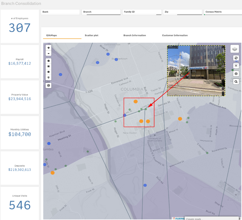Select the circle selection tool

(48, 72)
